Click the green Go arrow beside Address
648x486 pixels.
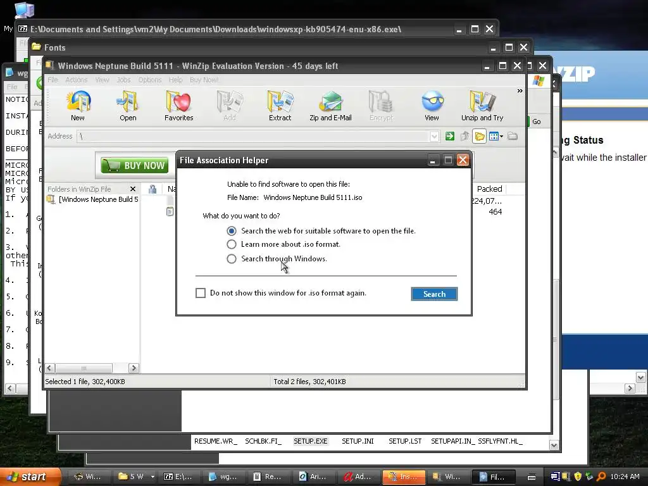450,136
